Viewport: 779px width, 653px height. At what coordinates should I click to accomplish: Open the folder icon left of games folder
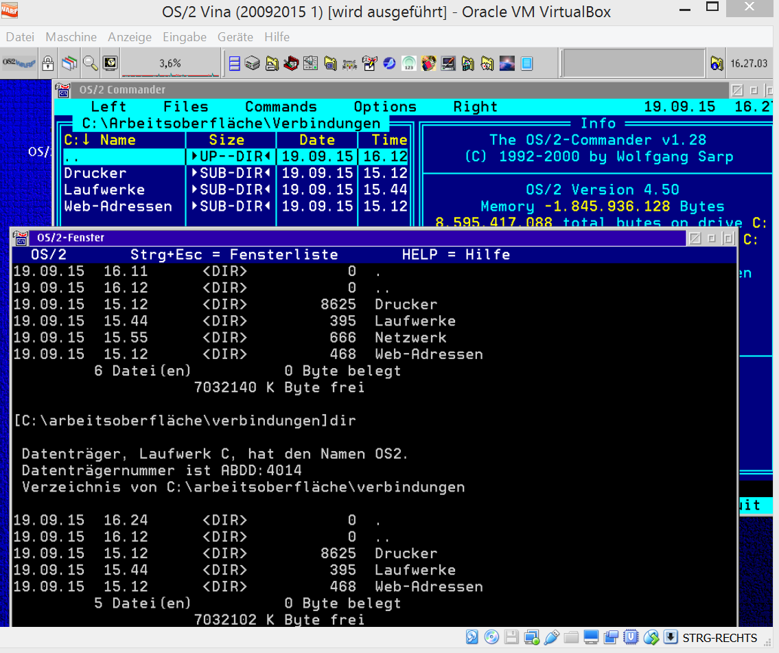467,64
